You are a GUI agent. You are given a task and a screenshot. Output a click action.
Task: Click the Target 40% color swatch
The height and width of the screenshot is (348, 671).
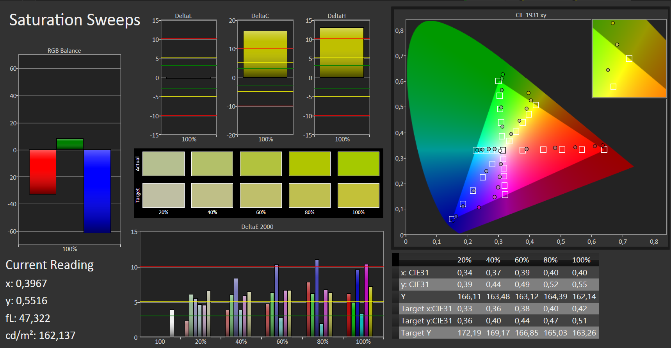212,195
